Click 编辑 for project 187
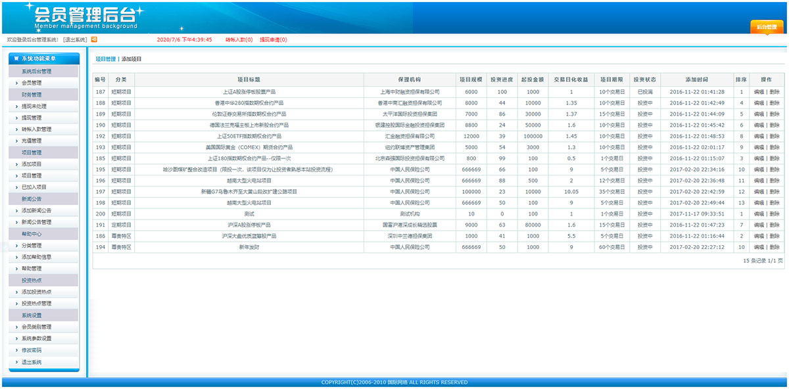 [x=759, y=92]
